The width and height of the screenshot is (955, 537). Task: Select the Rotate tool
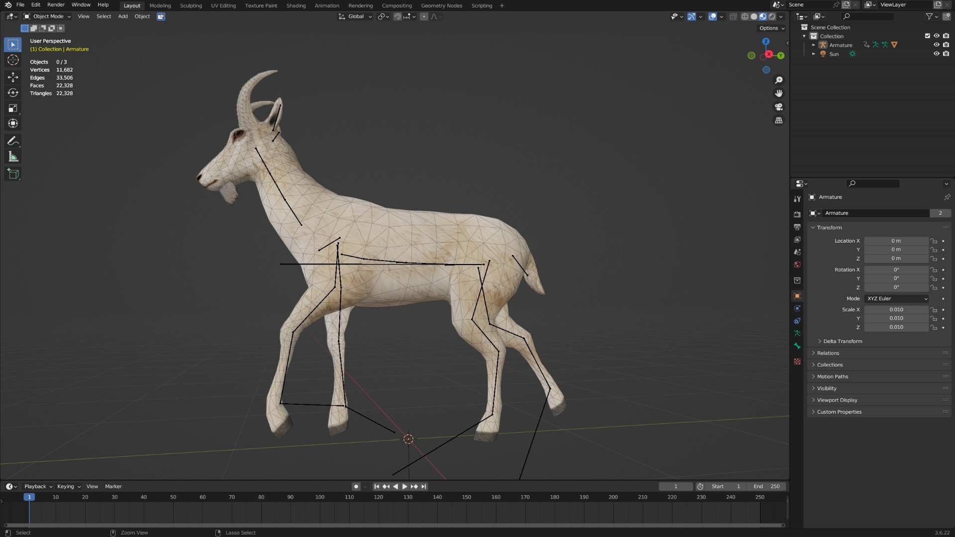(13, 92)
